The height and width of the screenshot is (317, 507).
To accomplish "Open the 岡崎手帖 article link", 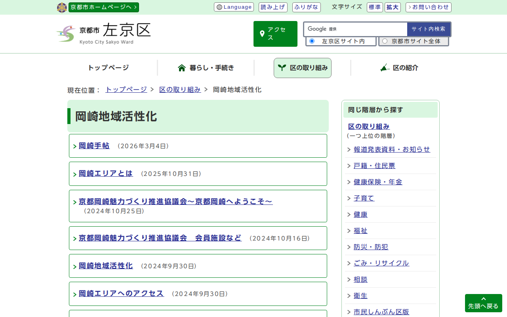I will point(94,146).
